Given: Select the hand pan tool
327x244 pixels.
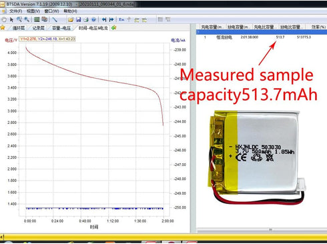Looking at the screenshot, I should tap(4, 19).
